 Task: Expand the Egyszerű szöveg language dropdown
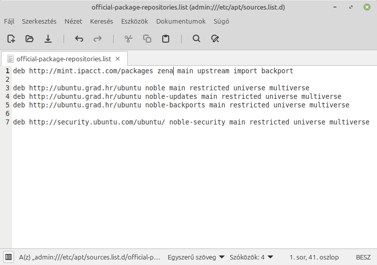pos(196,257)
